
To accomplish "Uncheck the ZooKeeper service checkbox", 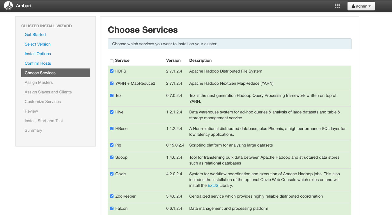I will [x=112, y=196].
